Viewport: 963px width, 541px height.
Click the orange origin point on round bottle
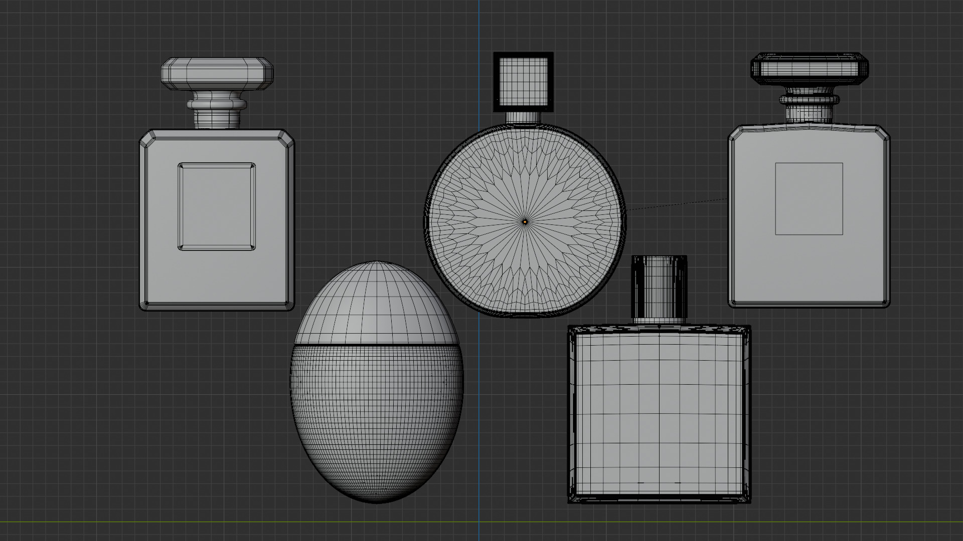[x=525, y=221]
